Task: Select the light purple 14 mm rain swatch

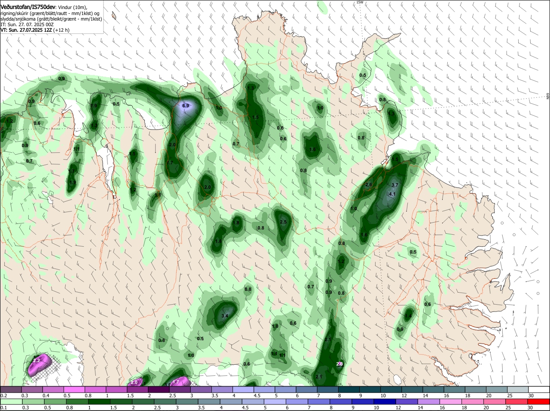Action: 429,402
